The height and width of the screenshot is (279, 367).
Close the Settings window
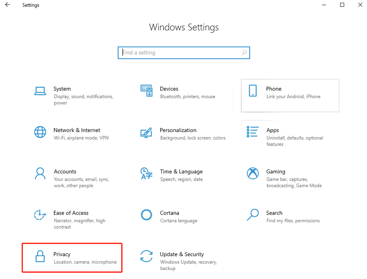360,4
